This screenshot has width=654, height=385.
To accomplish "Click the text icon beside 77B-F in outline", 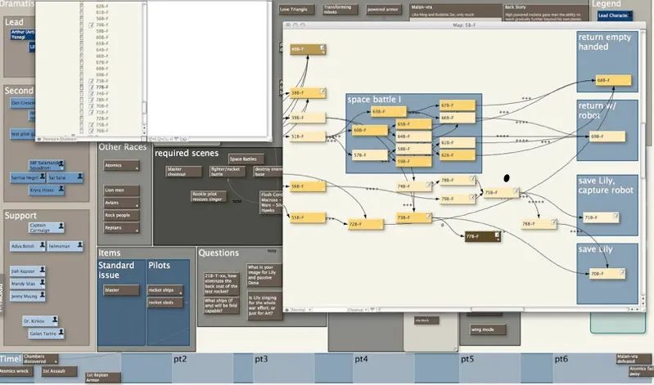I will (x=92, y=87).
